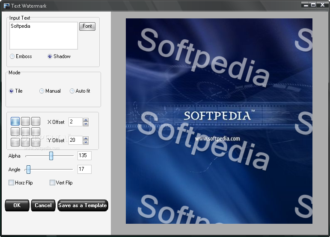The height and width of the screenshot is (237, 330).
Task: Select the top-center alignment position button
Action: 25,121
